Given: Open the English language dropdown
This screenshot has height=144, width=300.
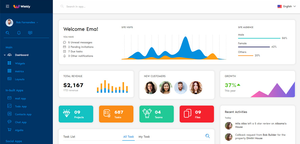Looking at the screenshot, I should pos(287,6).
